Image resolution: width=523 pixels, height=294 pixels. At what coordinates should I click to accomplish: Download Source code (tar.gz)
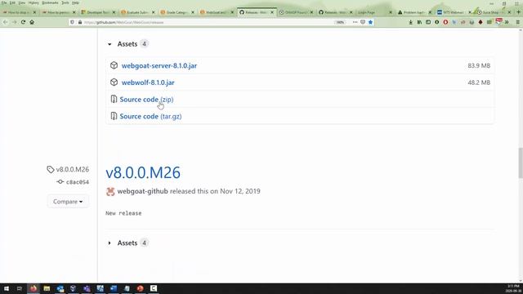pyautogui.click(x=150, y=116)
